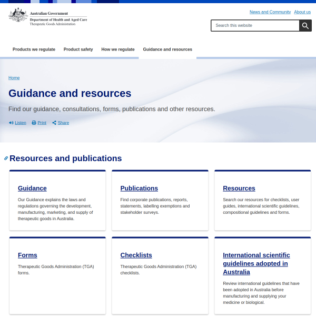Open the News and Community link
This screenshot has width=316, height=316.
click(x=270, y=12)
